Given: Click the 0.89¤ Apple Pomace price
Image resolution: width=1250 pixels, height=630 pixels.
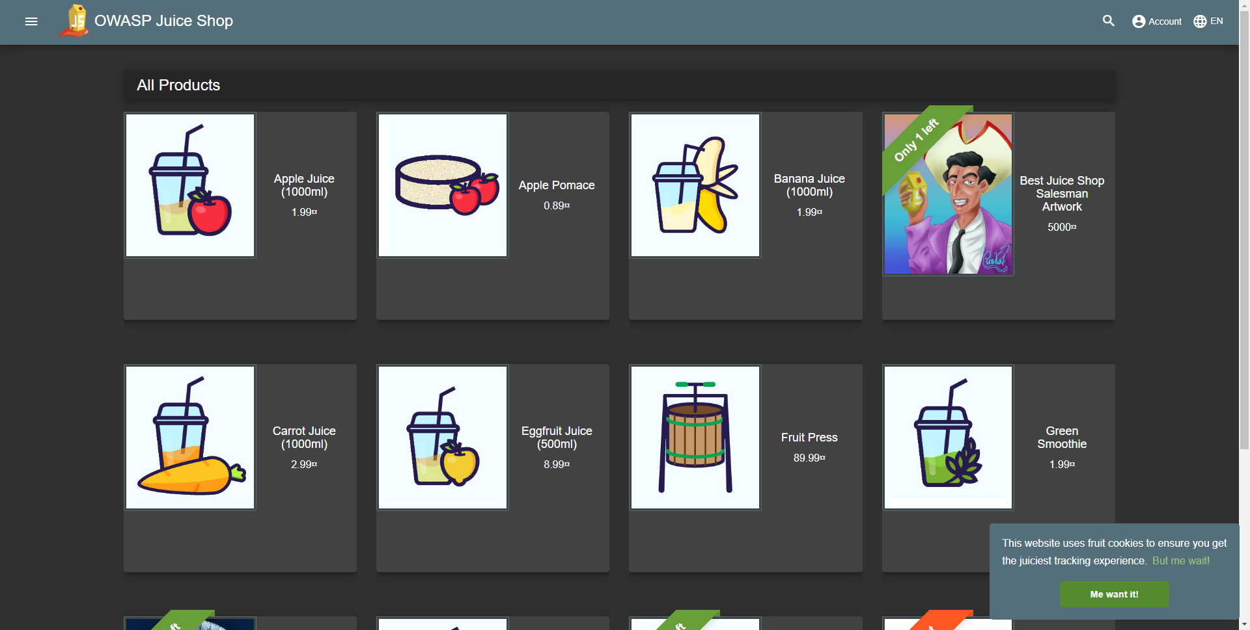Looking at the screenshot, I should pyautogui.click(x=557, y=205).
